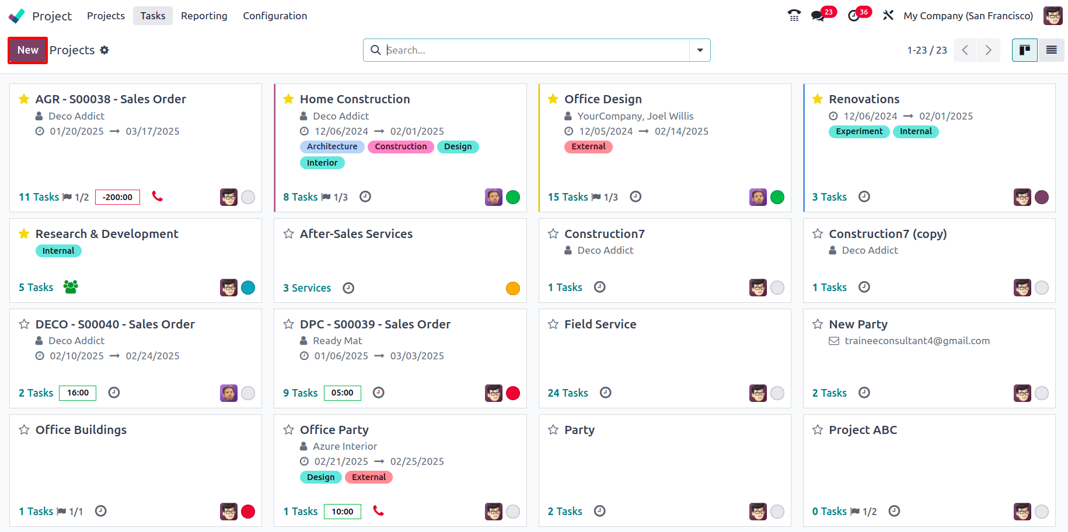
Task: Open 3 Services link on After-Sales Services
Action: (x=307, y=288)
